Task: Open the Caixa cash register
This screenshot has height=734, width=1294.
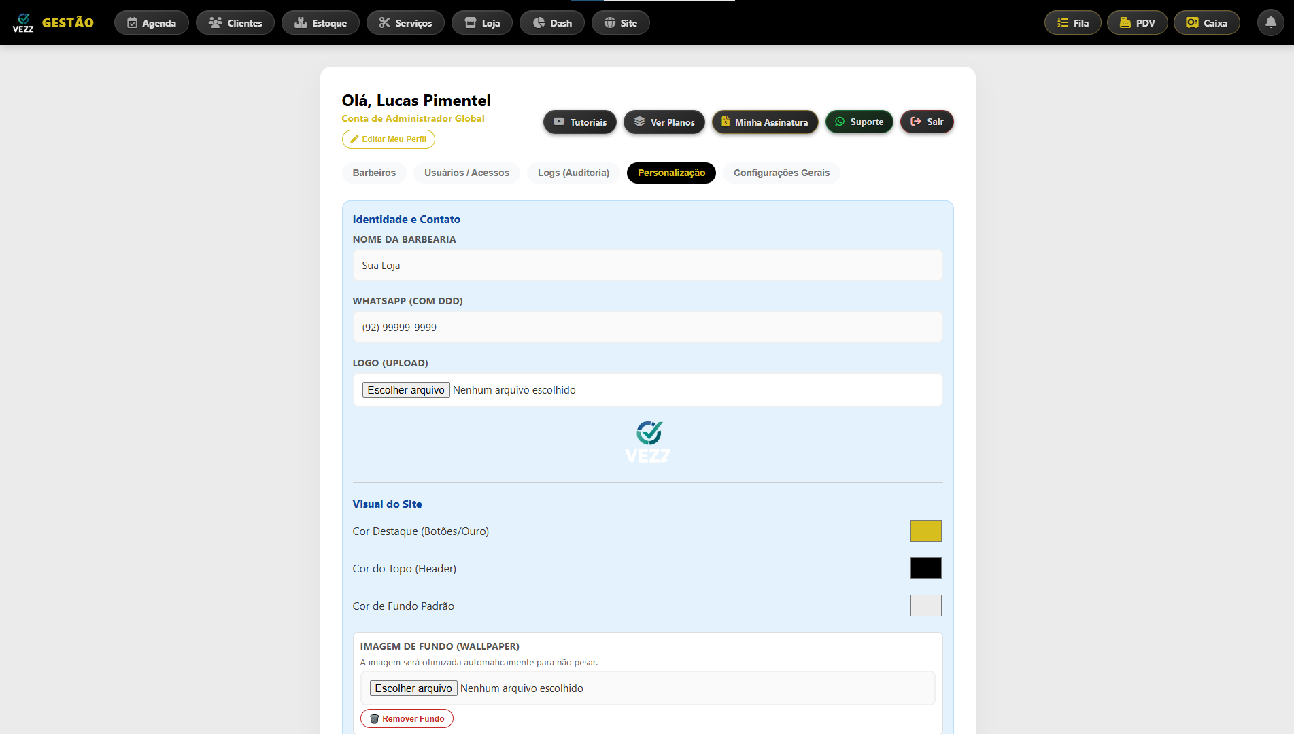Action: click(x=1206, y=22)
